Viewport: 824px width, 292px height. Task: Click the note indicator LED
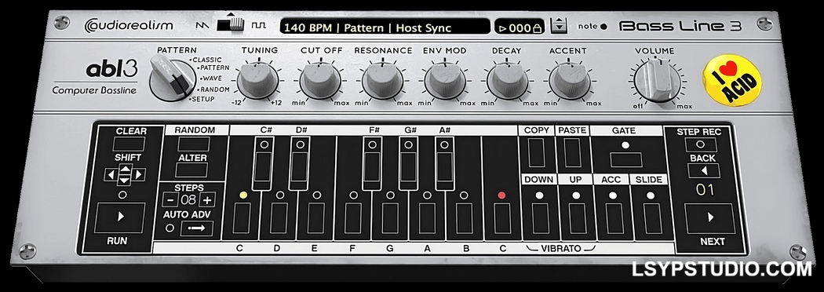click(x=603, y=26)
